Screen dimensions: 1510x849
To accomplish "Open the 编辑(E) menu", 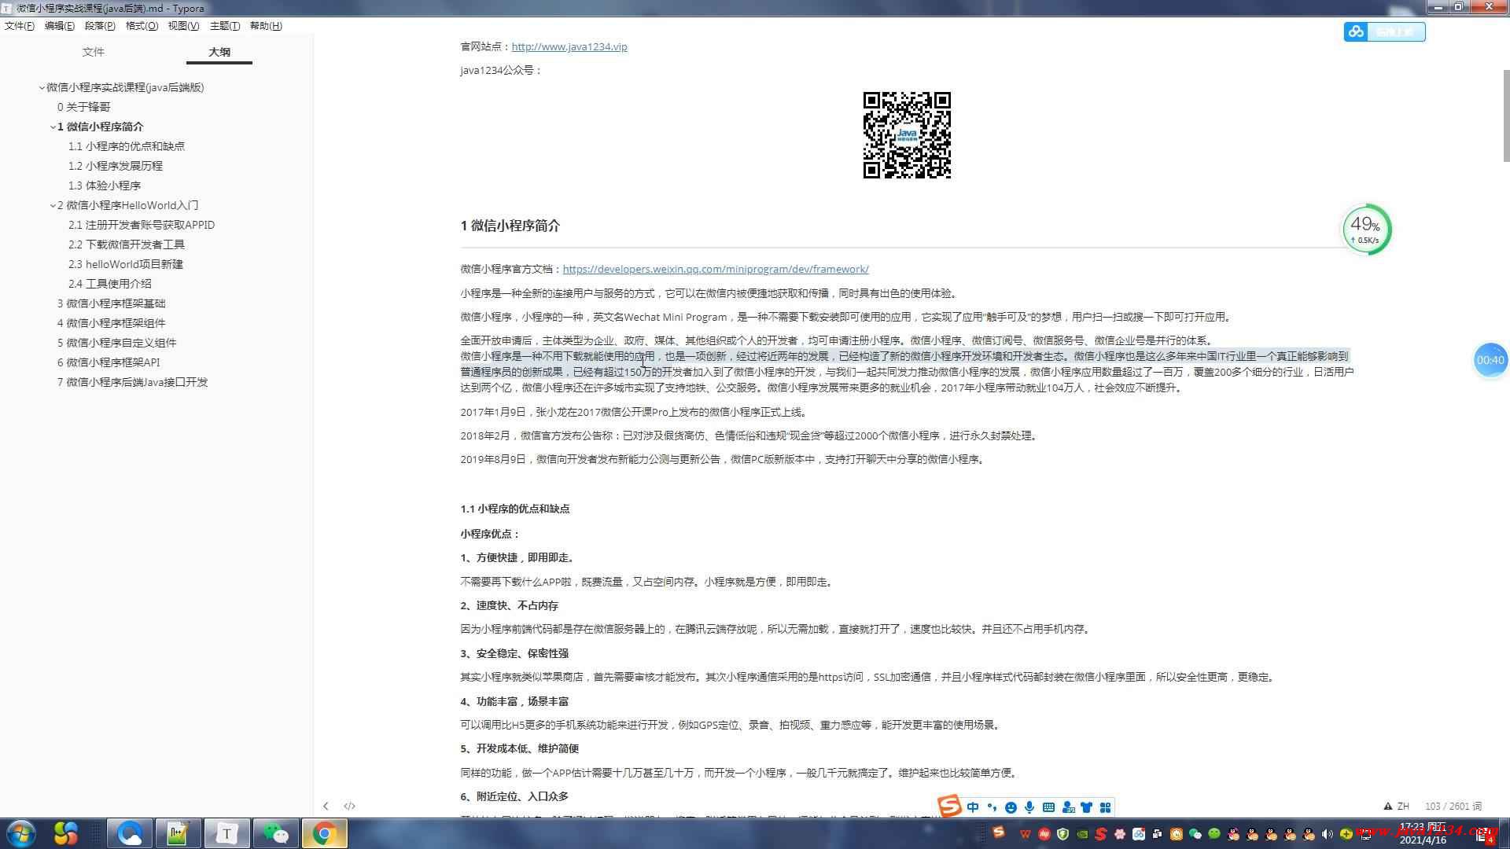I will pos(60,26).
